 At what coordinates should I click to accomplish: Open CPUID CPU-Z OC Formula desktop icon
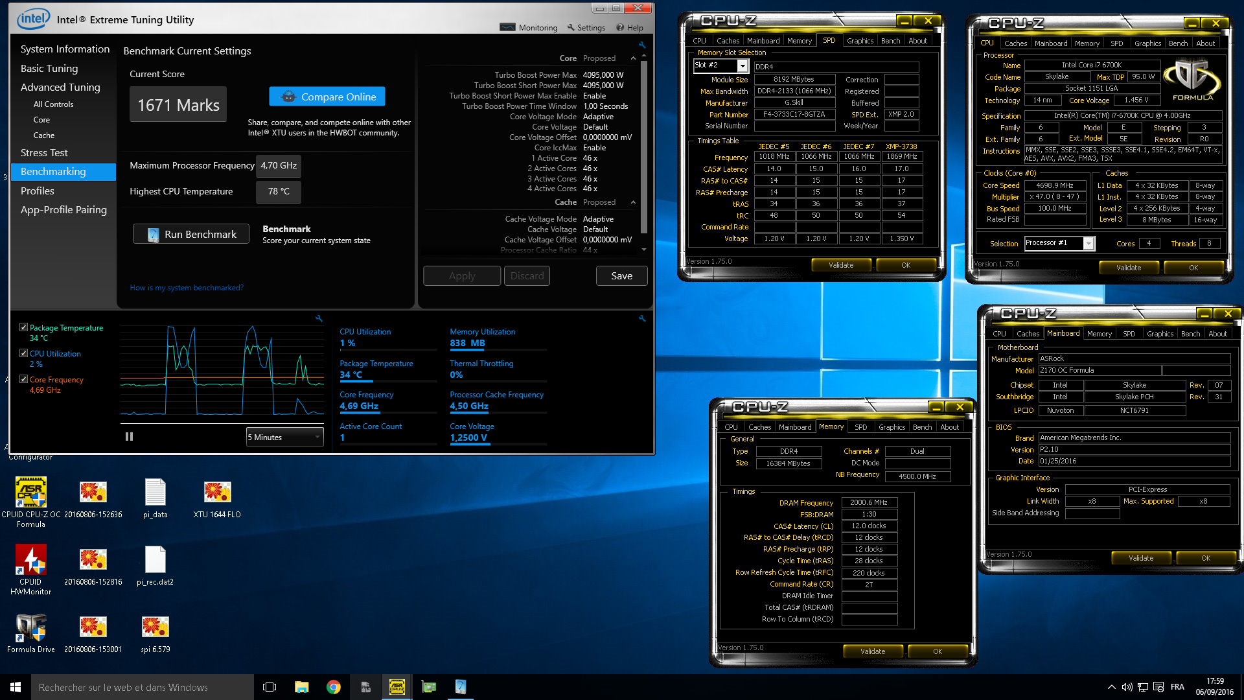pos(31,502)
